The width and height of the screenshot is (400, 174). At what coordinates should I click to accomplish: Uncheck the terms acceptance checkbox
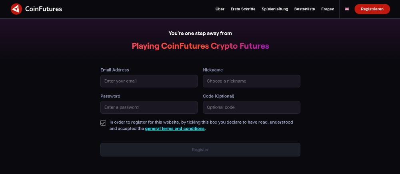[103, 123]
